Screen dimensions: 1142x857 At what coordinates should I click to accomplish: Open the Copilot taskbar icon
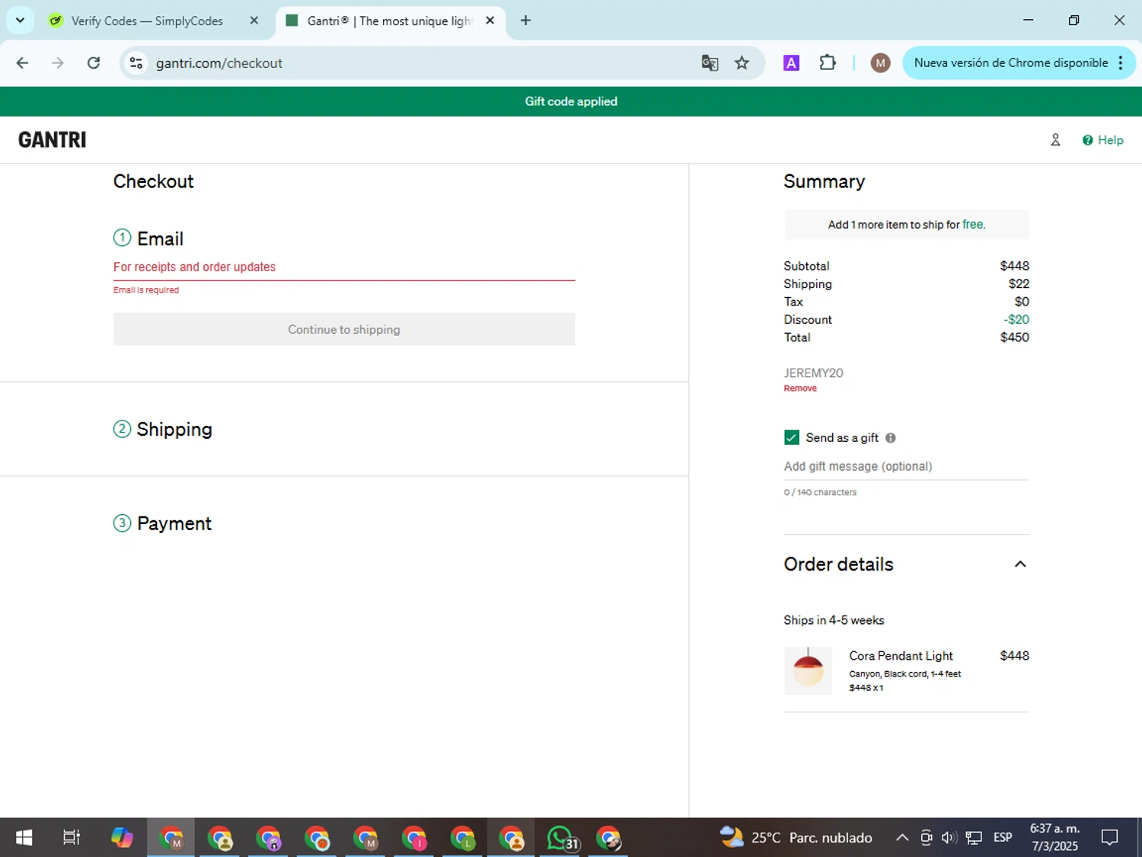click(122, 838)
